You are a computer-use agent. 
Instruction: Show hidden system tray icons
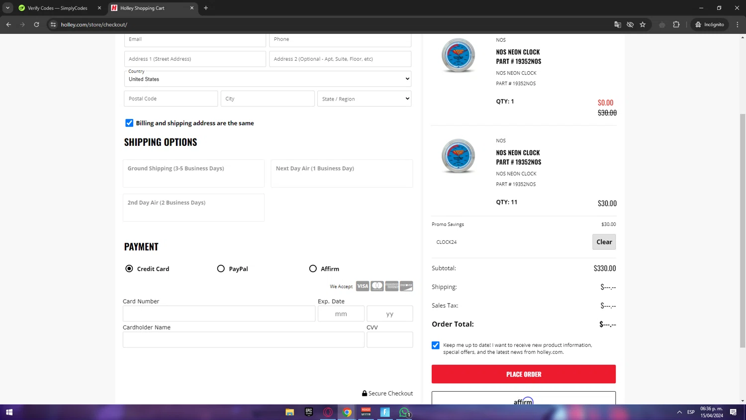tap(679, 412)
